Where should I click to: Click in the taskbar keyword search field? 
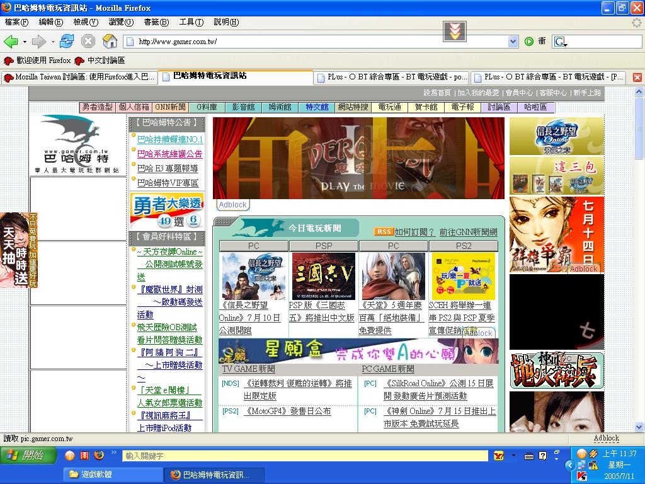(x=305, y=456)
